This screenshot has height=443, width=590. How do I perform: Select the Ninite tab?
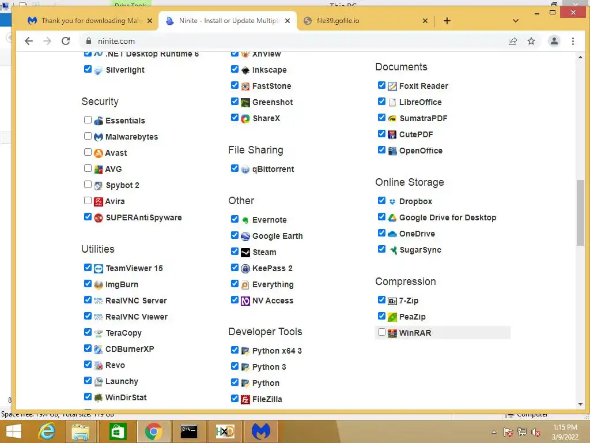(228, 21)
